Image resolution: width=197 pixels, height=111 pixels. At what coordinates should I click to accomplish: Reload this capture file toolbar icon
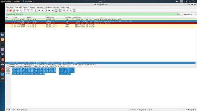[x=31, y=10]
